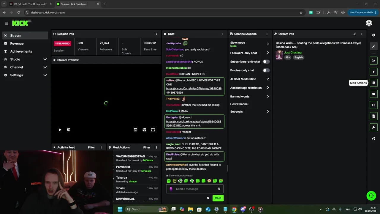Open Mod Actions Filter
Screen dimensions: 380x214
pos(147,147)
